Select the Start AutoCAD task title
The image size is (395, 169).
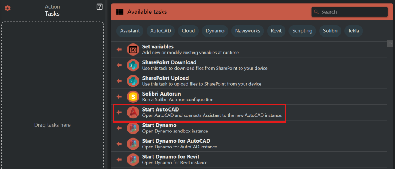tap(161, 109)
